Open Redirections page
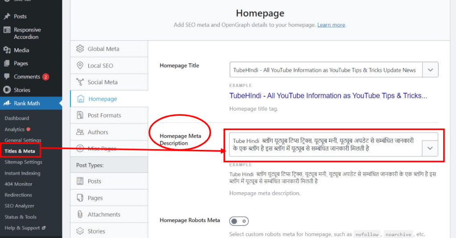The image size is (456, 238). 18,195
